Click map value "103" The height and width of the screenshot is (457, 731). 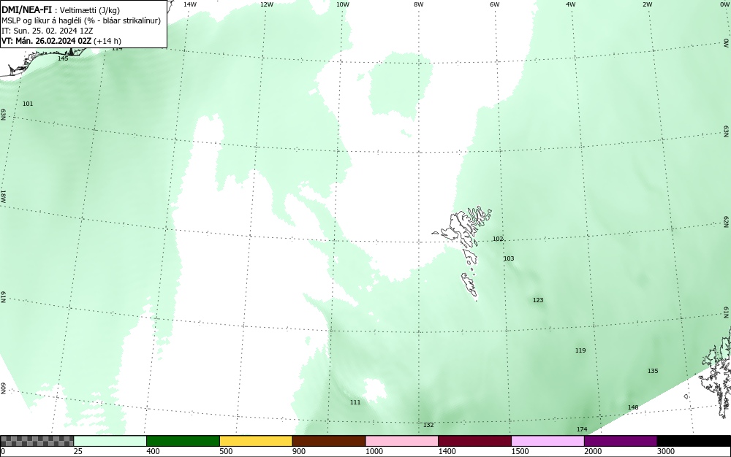coord(509,258)
